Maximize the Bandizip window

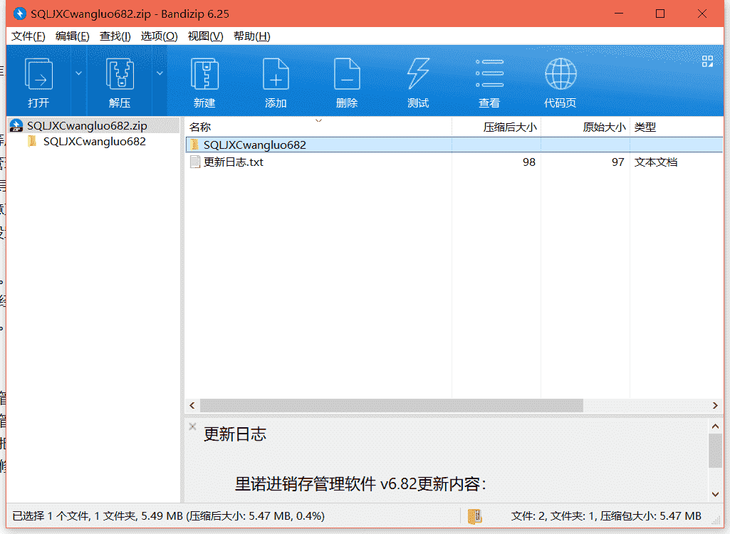coord(660,14)
